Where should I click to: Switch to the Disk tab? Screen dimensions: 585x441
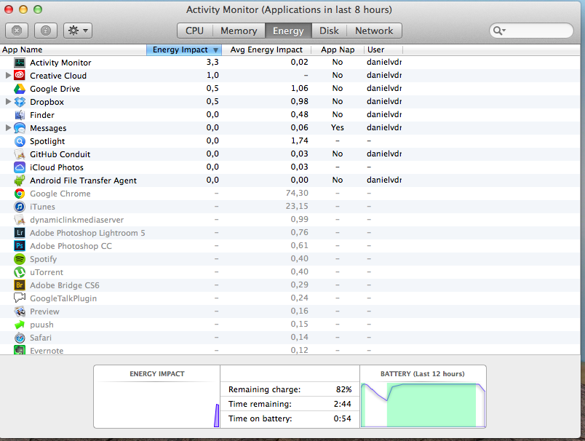pos(329,31)
